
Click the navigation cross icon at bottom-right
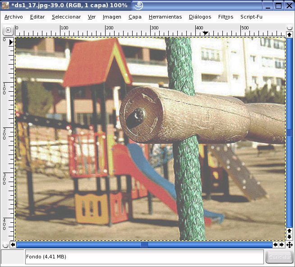[x=289, y=245]
